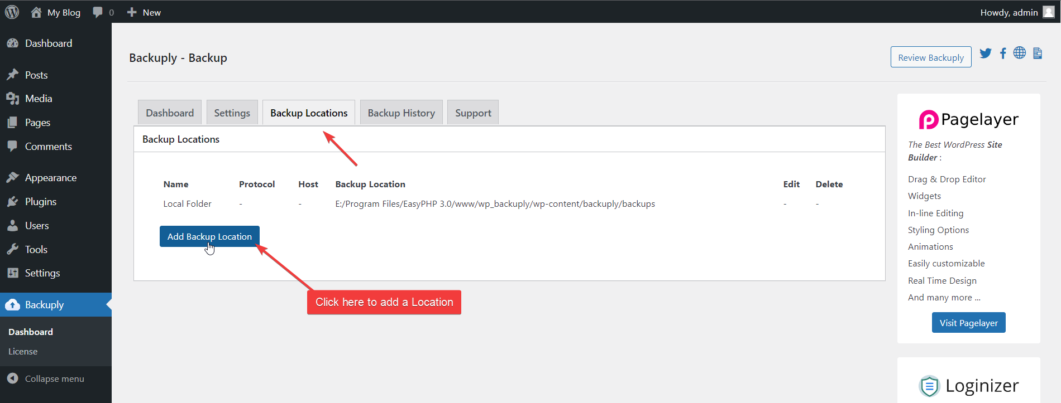Click the Add Backup Location button
This screenshot has height=403, width=1061.
pos(209,236)
